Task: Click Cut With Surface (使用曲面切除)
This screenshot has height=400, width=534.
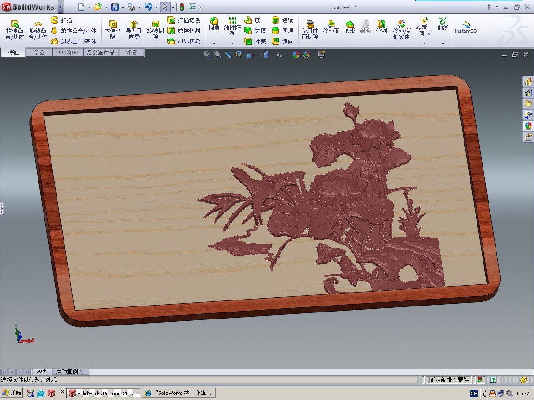Action: [310, 30]
